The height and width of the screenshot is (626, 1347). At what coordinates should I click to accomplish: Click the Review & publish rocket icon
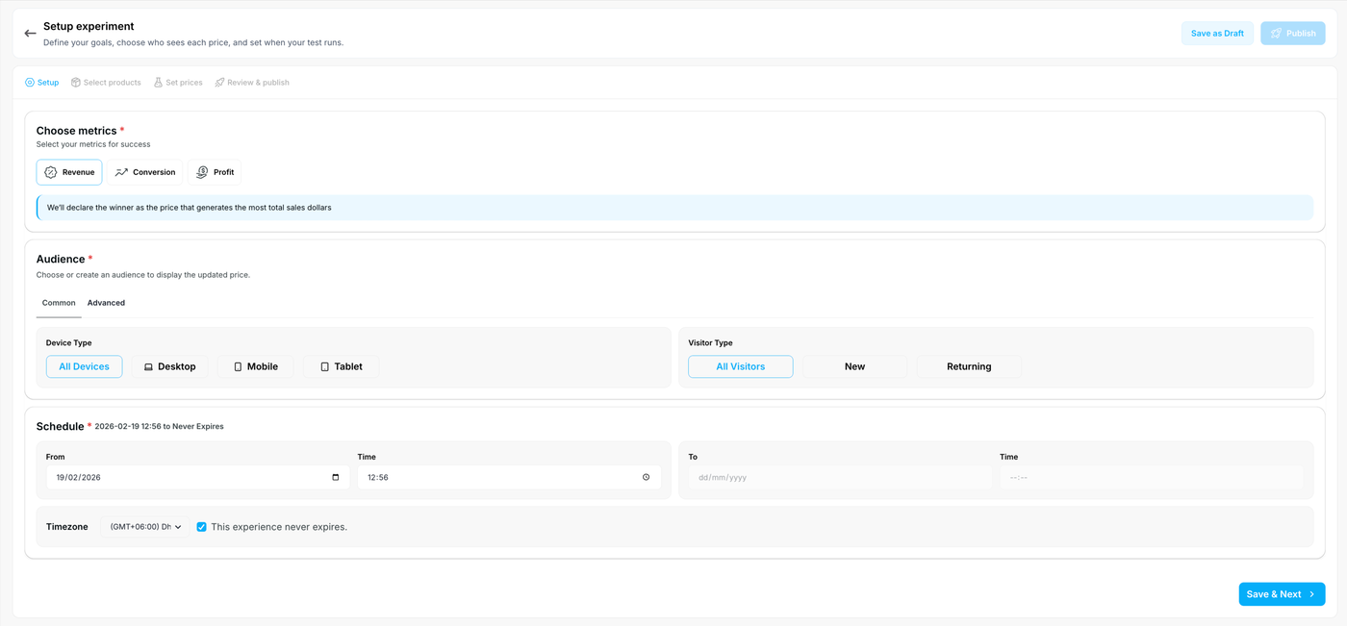coord(219,83)
